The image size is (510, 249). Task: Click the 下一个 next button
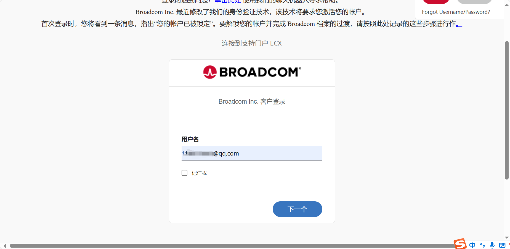coord(297,209)
